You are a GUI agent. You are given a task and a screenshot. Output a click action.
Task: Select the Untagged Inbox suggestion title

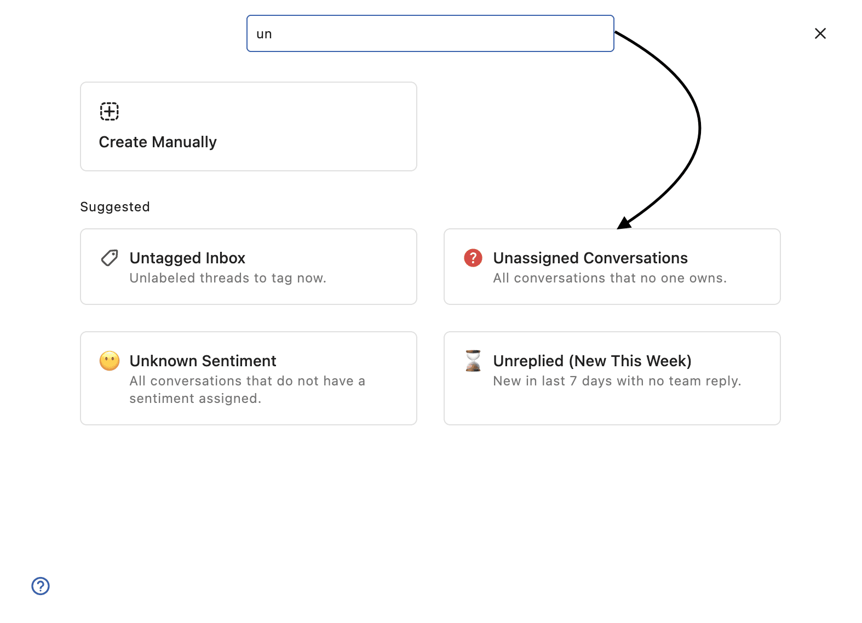coord(187,258)
